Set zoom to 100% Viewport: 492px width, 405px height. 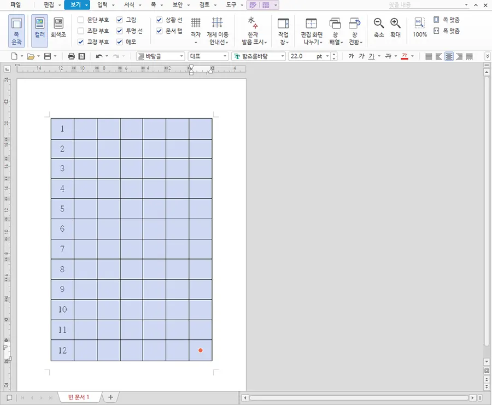pyautogui.click(x=420, y=28)
